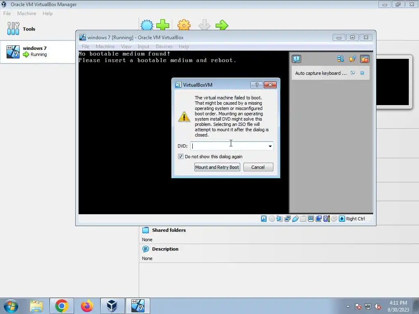Image resolution: width=419 pixels, height=314 pixels.
Task: Click the Description section icon
Action: pos(145,249)
